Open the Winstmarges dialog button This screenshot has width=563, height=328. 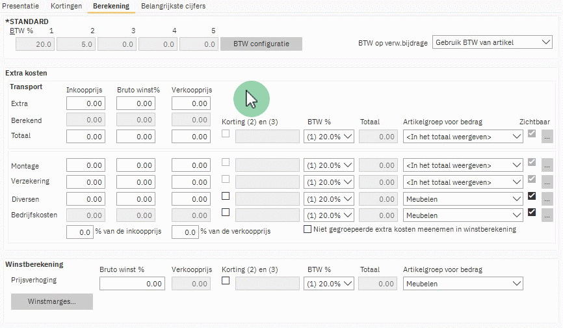(52, 301)
